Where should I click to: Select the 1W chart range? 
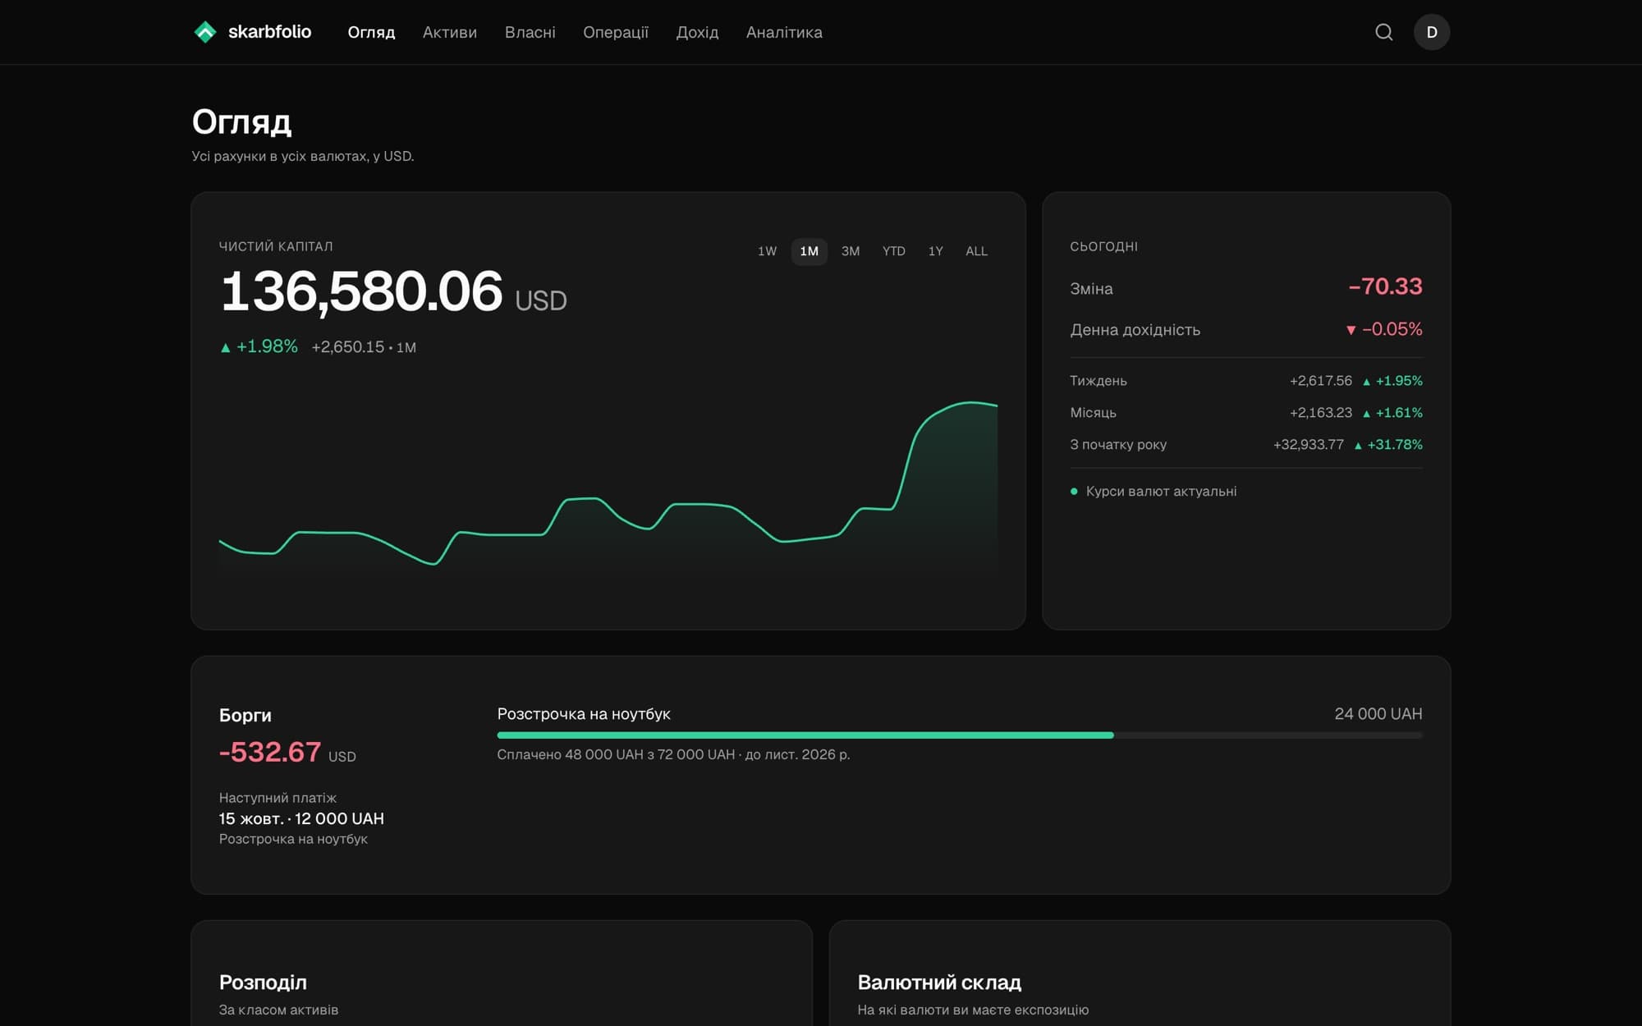click(x=767, y=251)
